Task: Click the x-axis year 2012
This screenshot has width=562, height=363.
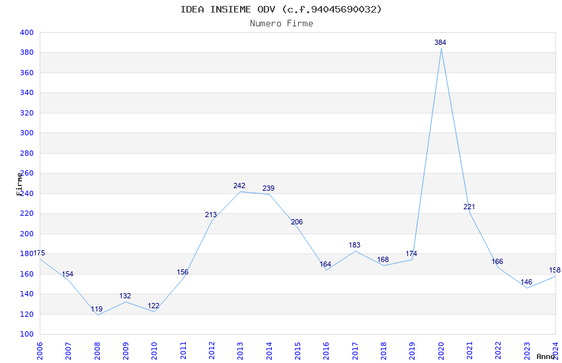Action: point(212,350)
